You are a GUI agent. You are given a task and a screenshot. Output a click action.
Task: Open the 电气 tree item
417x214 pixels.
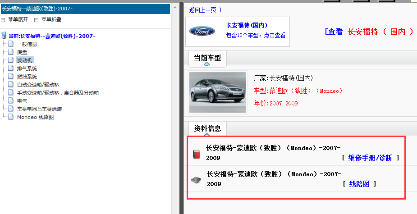[x=22, y=101]
